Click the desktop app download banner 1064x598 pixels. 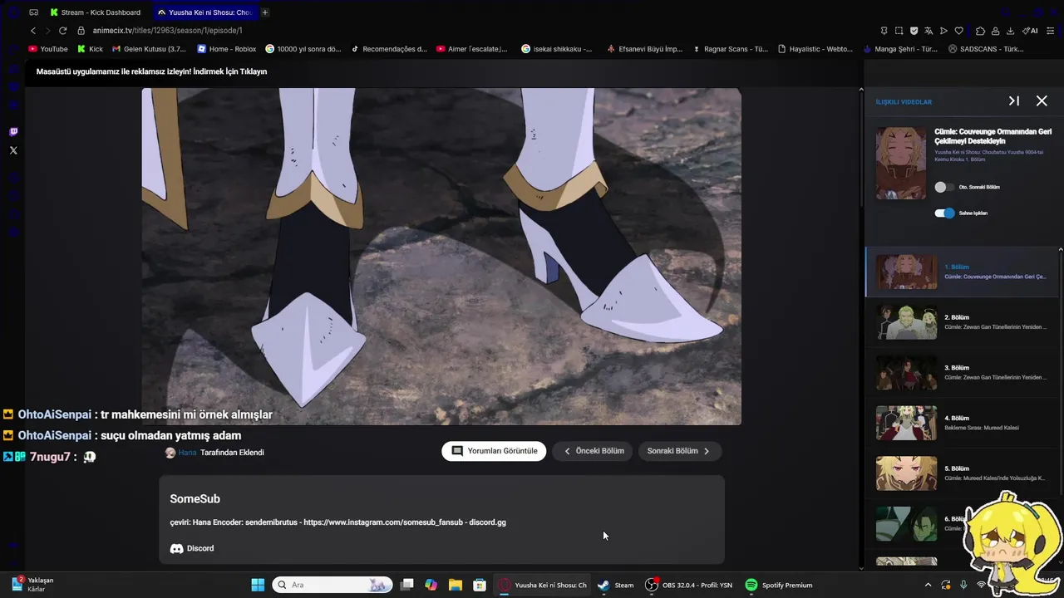click(151, 71)
